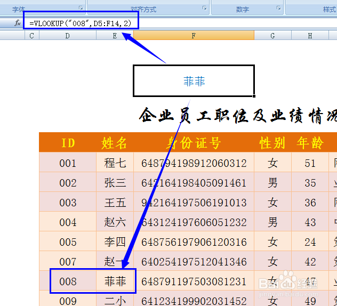337x306 pixels.
Task: Select gender cell 女 in row 009
Action: coord(272,299)
